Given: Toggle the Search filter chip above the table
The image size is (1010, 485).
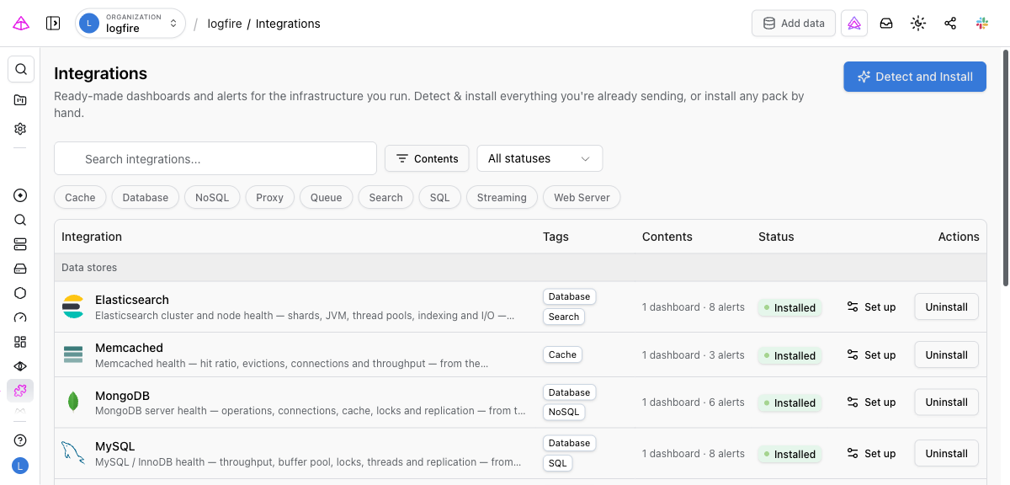Looking at the screenshot, I should pyautogui.click(x=386, y=197).
